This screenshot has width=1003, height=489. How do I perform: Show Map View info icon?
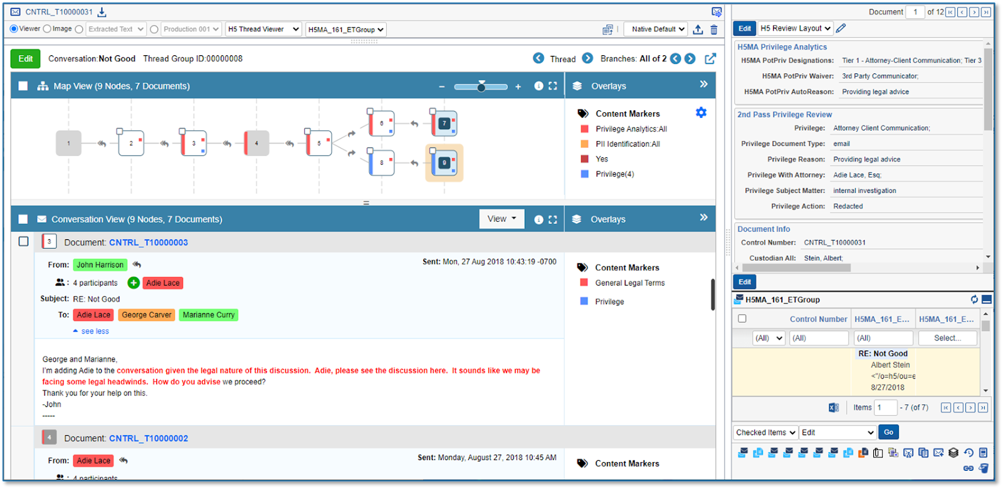538,86
